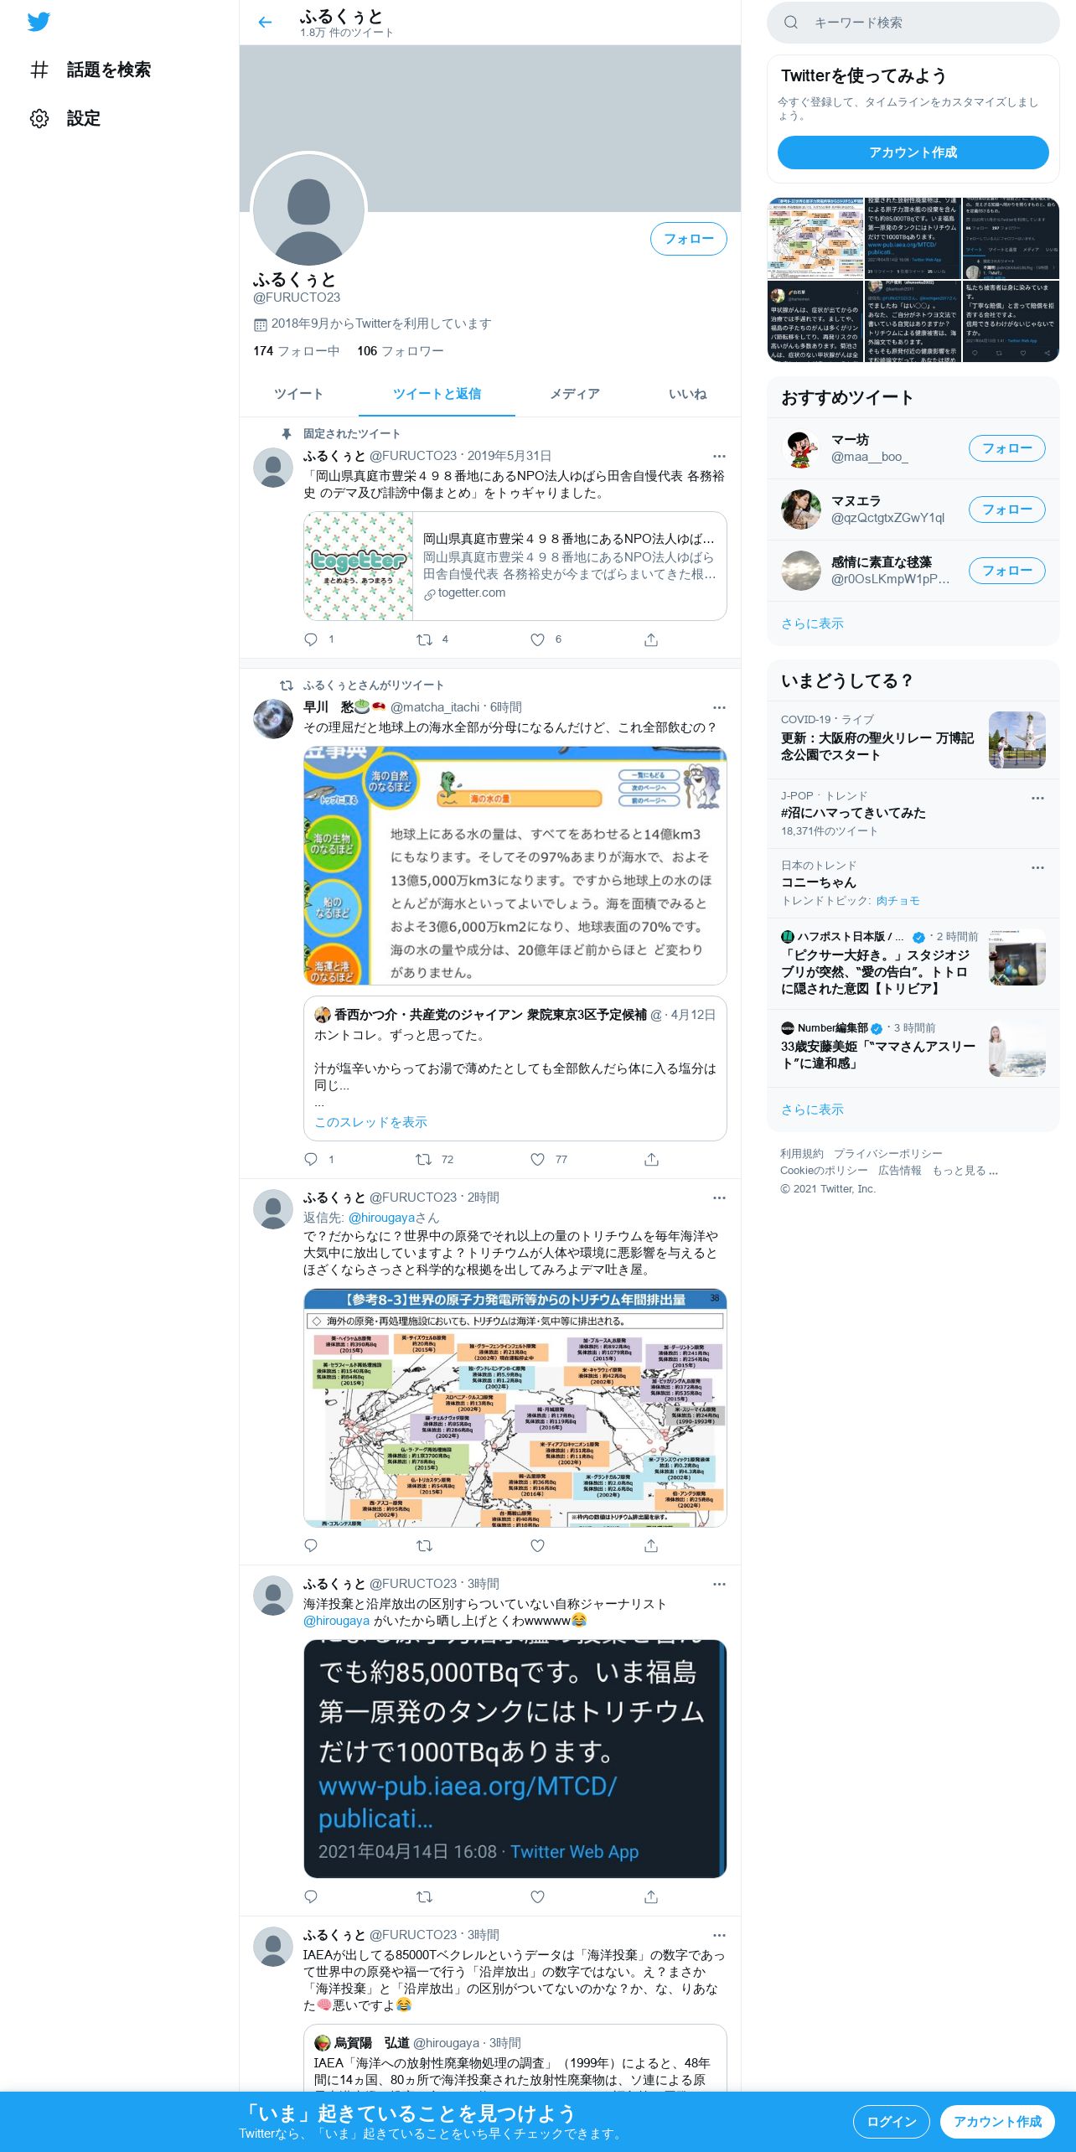Screen dimensions: 1076x2152
Task: Open 設定 settings in sidebar
Action: (65, 118)
